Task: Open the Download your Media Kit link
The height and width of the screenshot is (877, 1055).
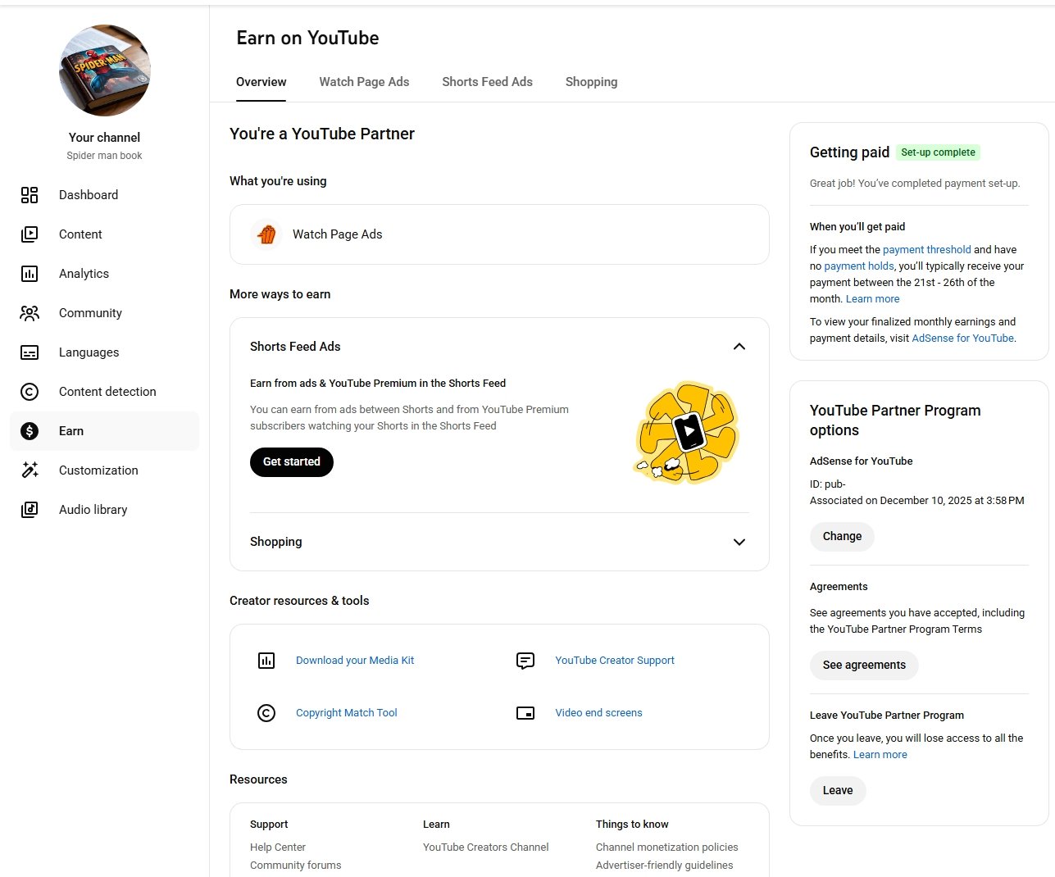Action: 354,661
